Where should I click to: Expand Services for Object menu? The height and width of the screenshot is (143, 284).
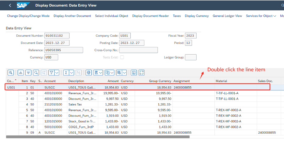[x=261, y=16]
